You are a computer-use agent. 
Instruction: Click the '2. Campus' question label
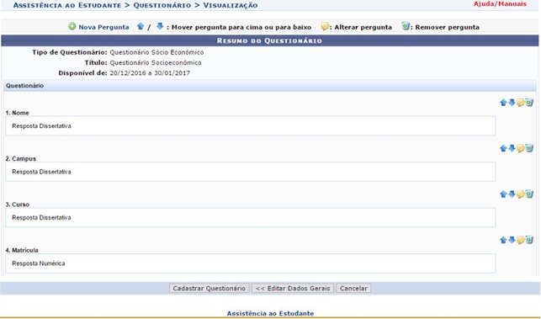[x=21, y=159]
